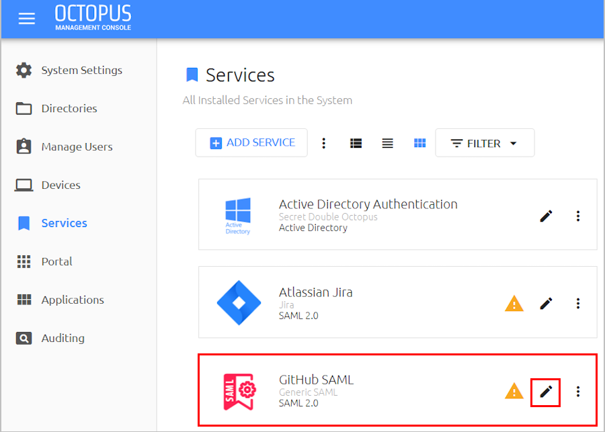The width and height of the screenshot is (605, 432).
Task: Open Manage Users section
Action: 77,146
